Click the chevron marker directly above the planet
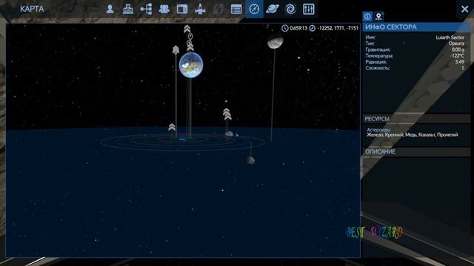 tap(190, 47)
